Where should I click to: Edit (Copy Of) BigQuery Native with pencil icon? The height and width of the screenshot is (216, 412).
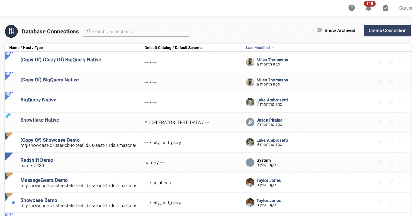click(x=391, y=82)
